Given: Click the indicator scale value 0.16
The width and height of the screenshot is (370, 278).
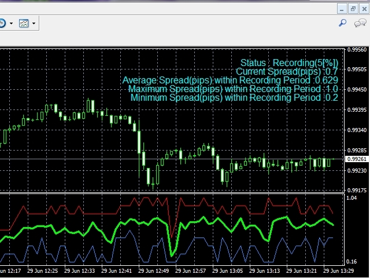Looking at the screenshot, I should pyautogui.click(x=351, y=262).
